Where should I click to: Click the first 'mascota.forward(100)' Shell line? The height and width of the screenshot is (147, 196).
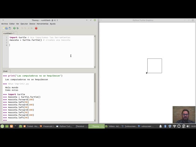click(21, 100)
